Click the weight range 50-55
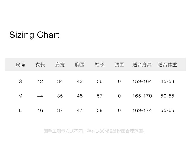Image resolution: width=191 pixels, height=142 pixels. [167, 96]
